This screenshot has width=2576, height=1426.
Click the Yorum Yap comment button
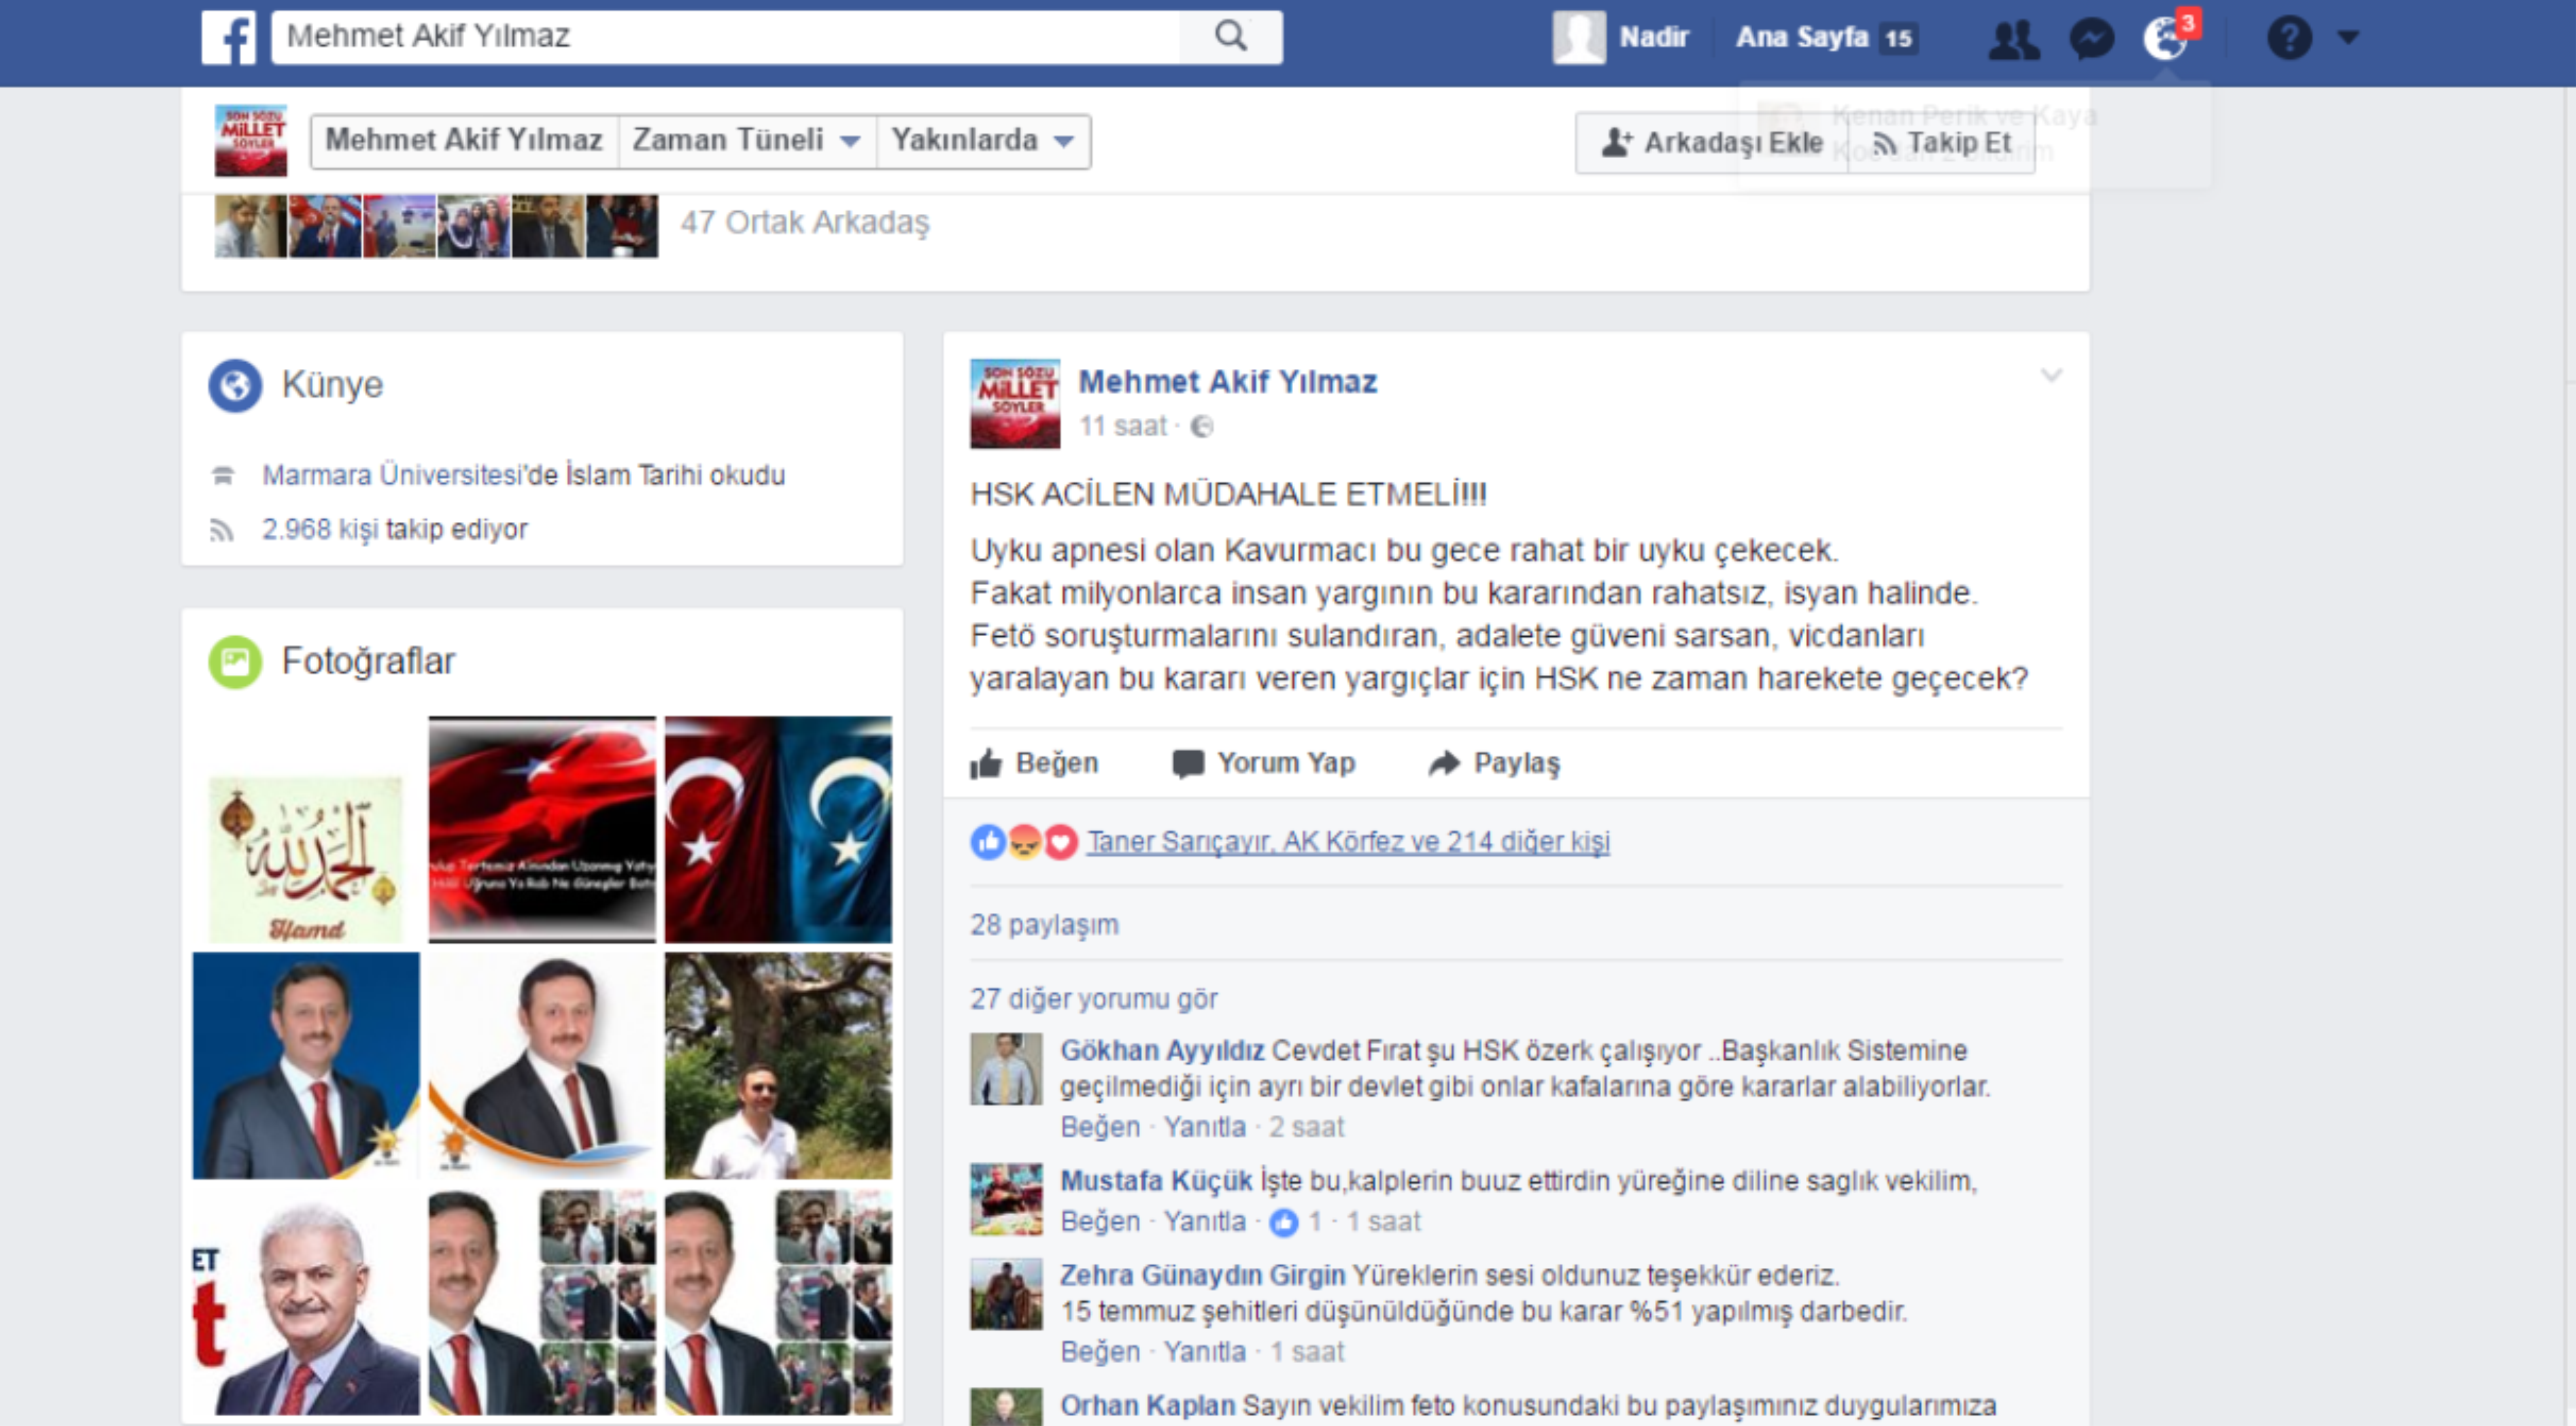click(1264, 763)
